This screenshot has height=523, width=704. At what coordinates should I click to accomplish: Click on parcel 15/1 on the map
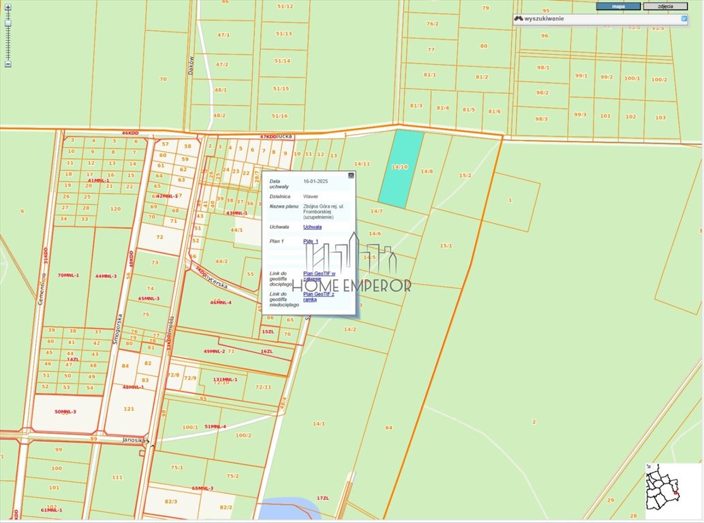pos(446,245)
